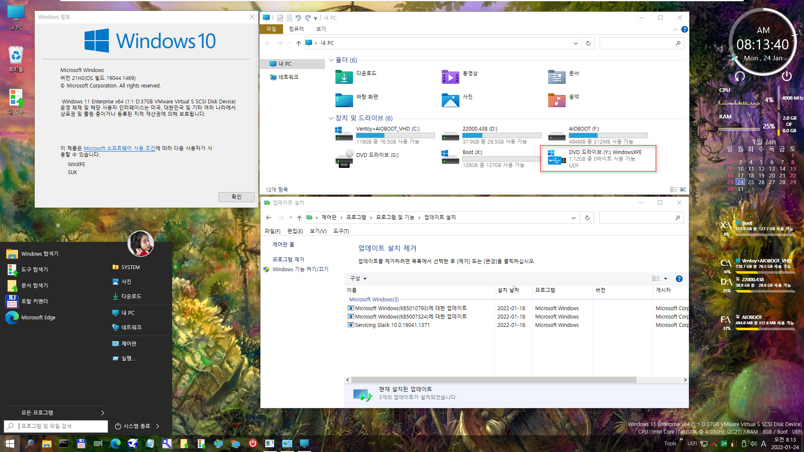Switch 내 PC to details view
The height and width of the screenshot is (452, 804).
(674, 190)
